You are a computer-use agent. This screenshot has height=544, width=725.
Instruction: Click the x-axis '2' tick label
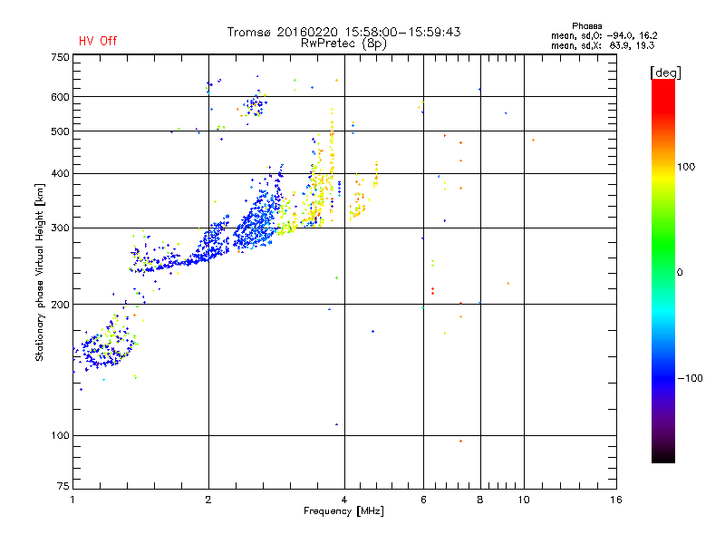click(208, 500)
